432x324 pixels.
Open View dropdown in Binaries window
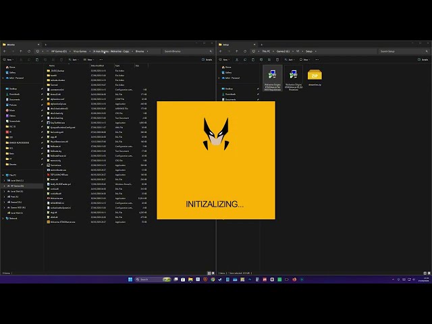(88, 59)
